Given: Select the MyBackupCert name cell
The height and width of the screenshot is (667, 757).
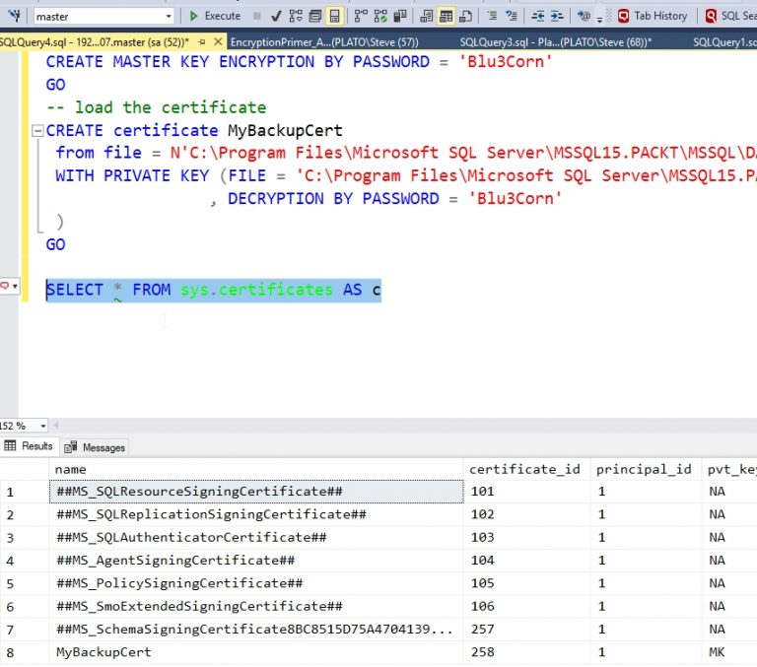Looking at the screenshot, I should pyautogui.click(x=104, y=652).
